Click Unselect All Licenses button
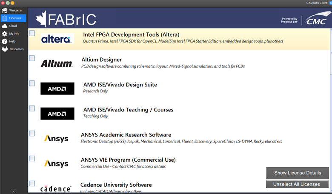Viewport: 332px width, 194px height. [x=297, y=184]
